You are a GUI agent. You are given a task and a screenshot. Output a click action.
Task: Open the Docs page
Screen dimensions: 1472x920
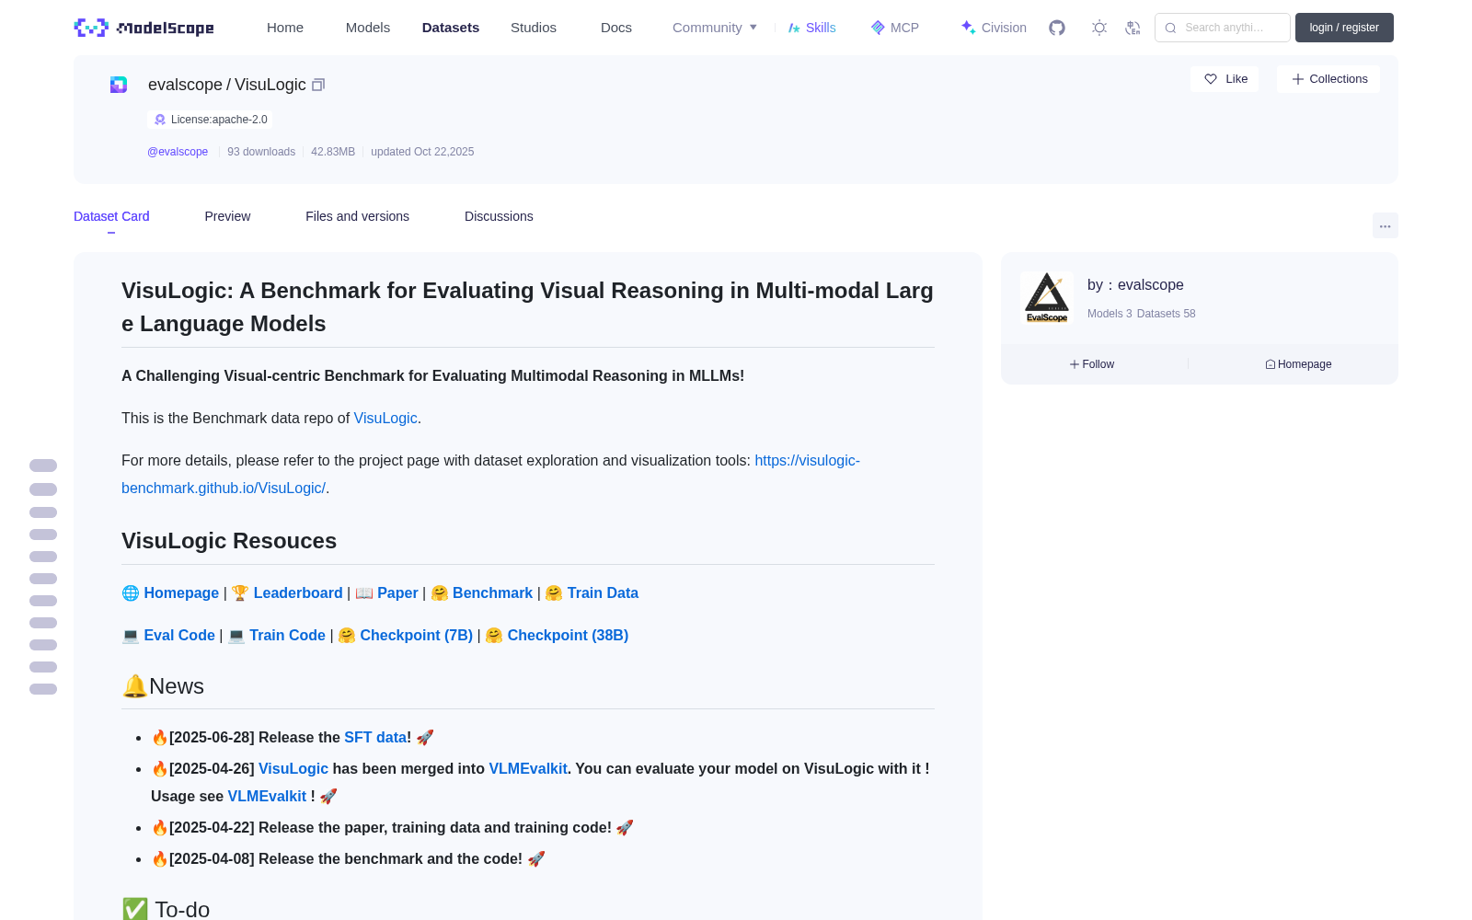[x=616, y=28]
